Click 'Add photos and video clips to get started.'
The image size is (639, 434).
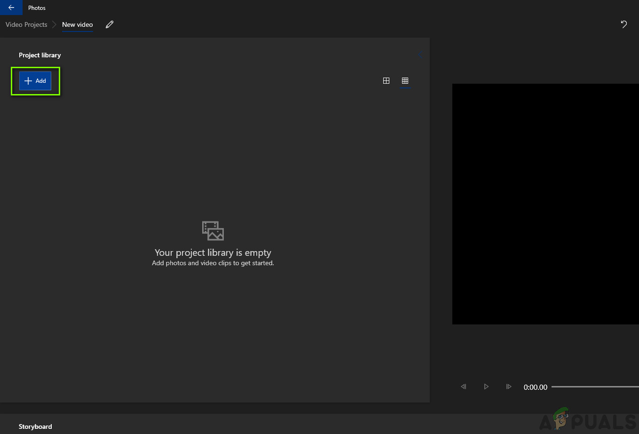[213, 263]
